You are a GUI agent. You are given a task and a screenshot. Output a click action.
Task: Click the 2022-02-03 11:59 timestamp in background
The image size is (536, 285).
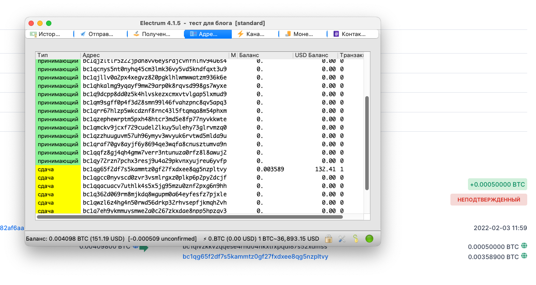500,228
